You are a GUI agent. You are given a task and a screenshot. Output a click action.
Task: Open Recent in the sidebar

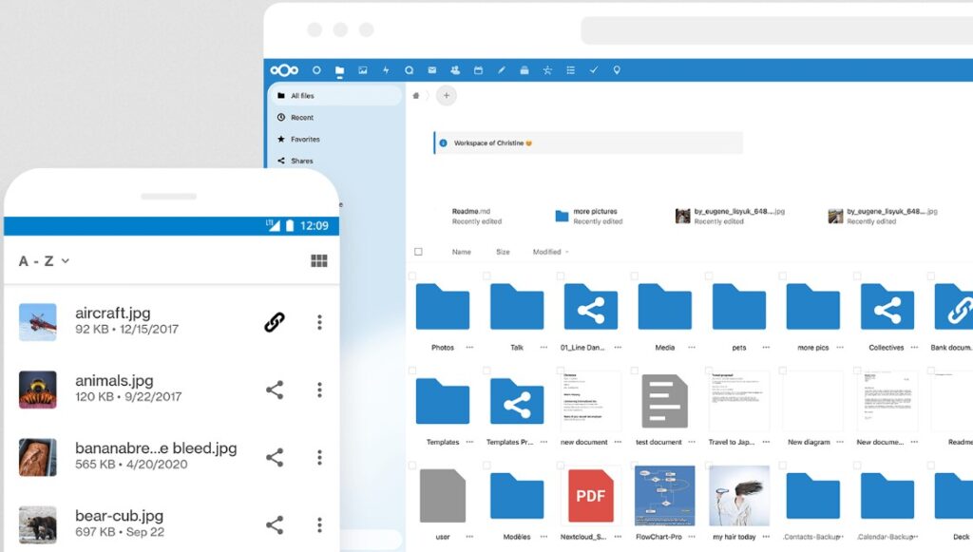click(x=301, y=118)
